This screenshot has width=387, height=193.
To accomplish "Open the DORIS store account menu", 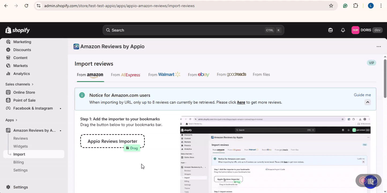I will 366,30.
